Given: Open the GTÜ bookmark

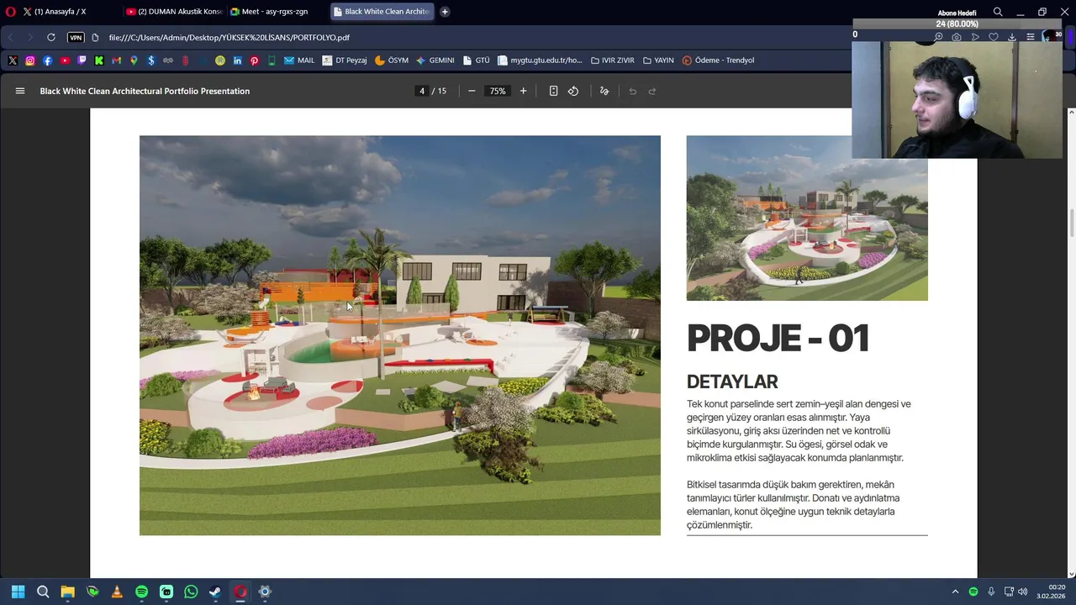Looking at the screenshot, I should pos(476,60).
